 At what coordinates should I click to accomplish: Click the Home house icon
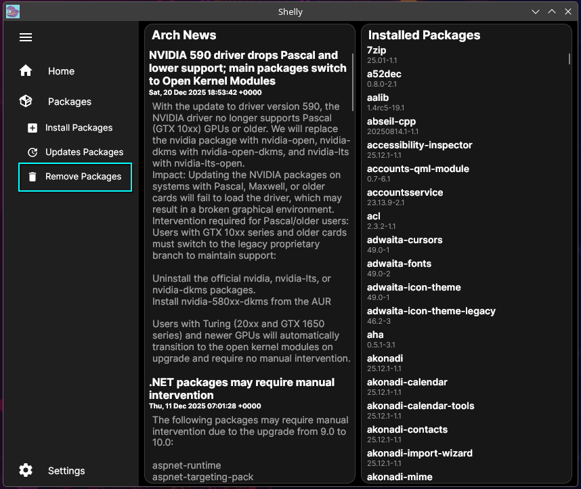tap(26, 71)
